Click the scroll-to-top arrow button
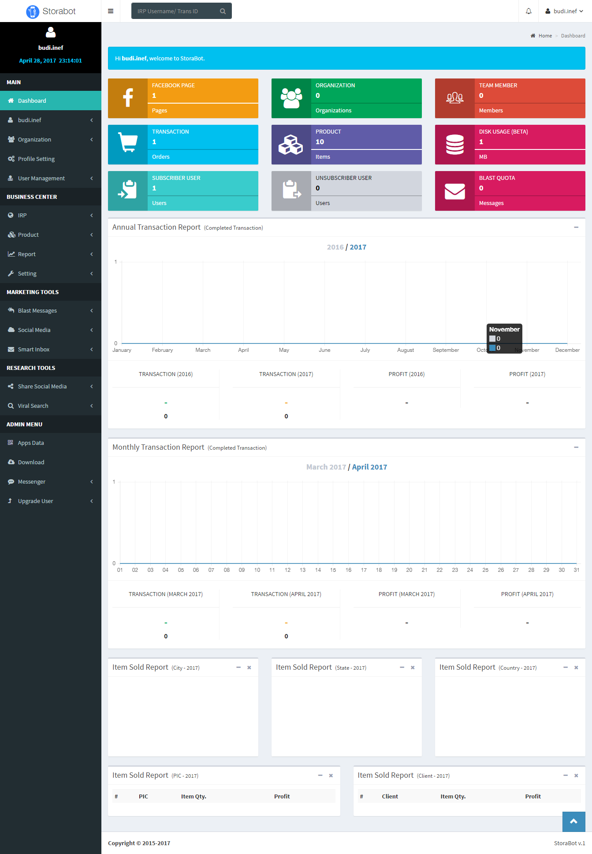592x854 pixels. click(573, 821)
